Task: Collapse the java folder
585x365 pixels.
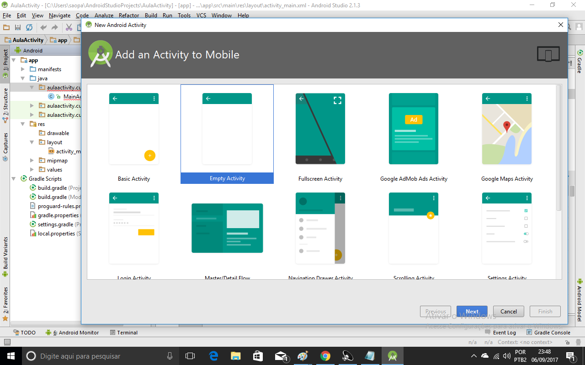Action: tap(23, 78)
